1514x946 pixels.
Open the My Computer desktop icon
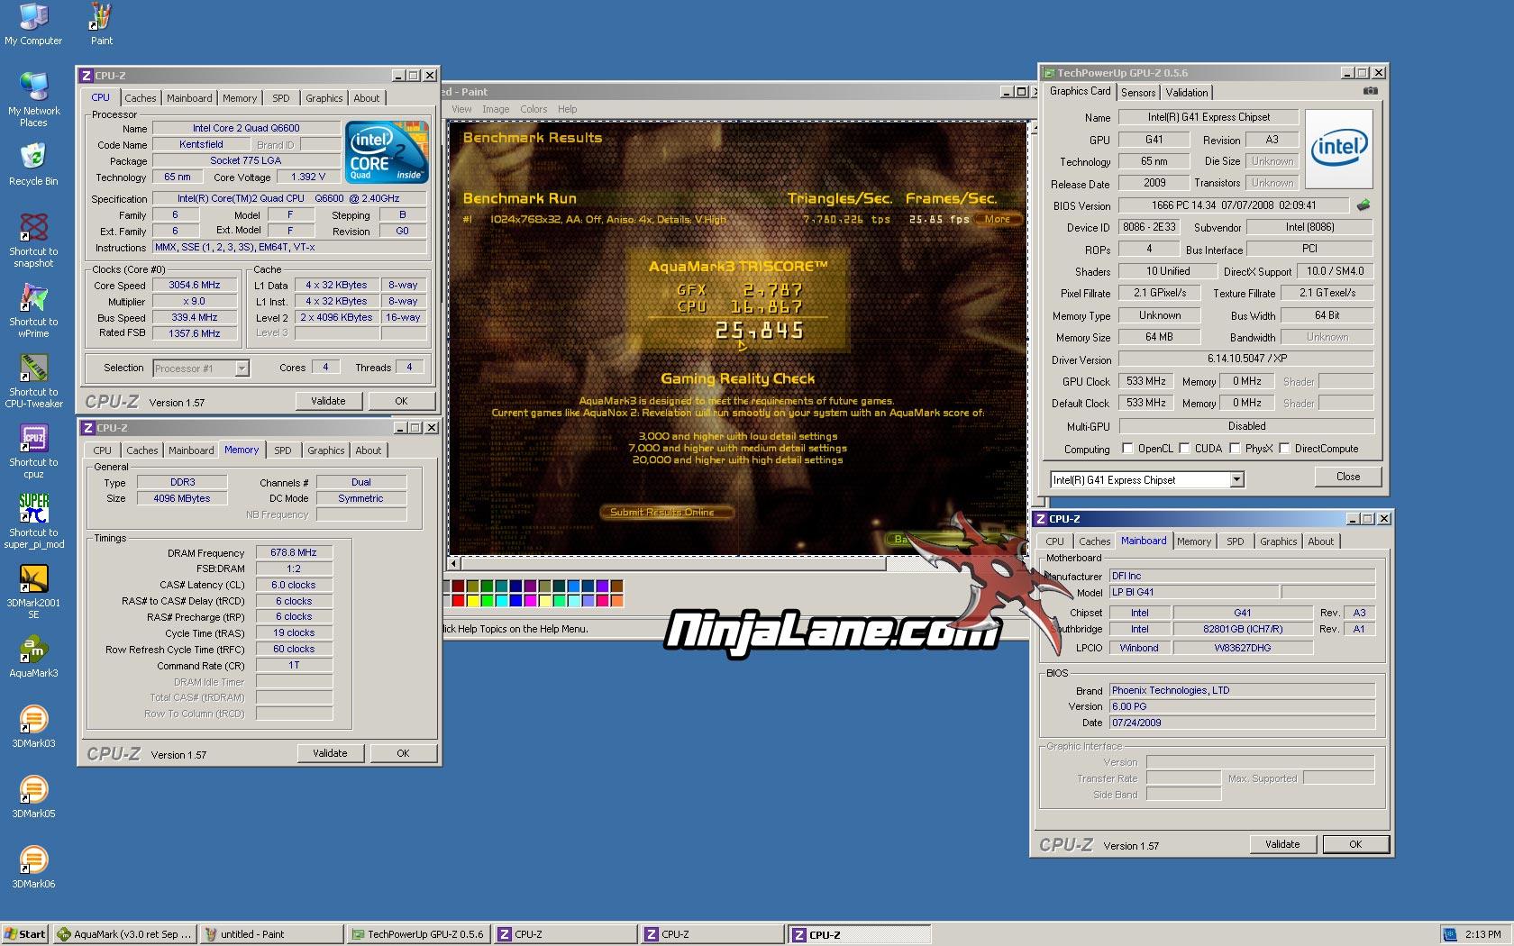pos(33,24)
